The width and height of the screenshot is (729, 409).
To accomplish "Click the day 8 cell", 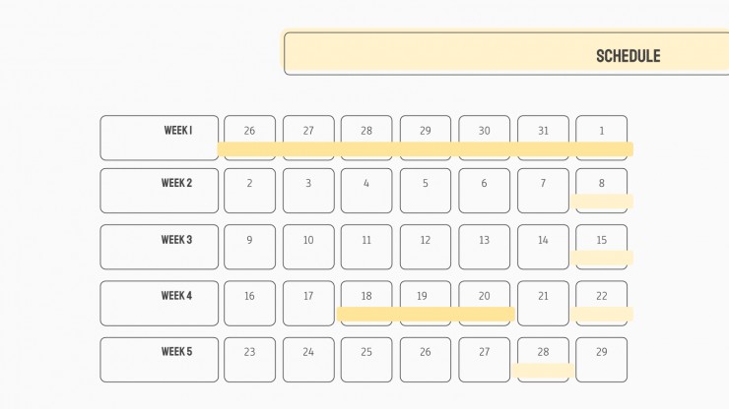I will pyautogui.click(x=602, y=191).
